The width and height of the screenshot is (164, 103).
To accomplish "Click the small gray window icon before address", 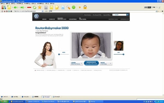I will point(11,11).
